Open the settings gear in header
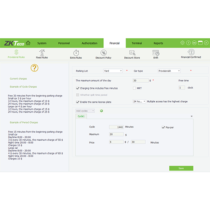The width and height of the screenshot is (210, 210). [182, 43]
